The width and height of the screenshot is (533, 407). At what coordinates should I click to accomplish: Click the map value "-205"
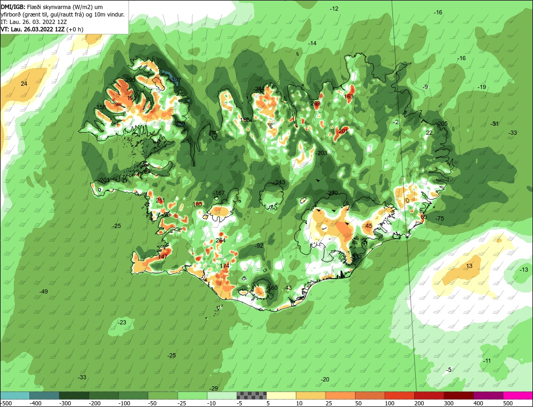(442, 124)
